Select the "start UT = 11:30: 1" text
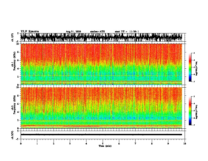This screenshot has width=208, height=161. (127, 32)
